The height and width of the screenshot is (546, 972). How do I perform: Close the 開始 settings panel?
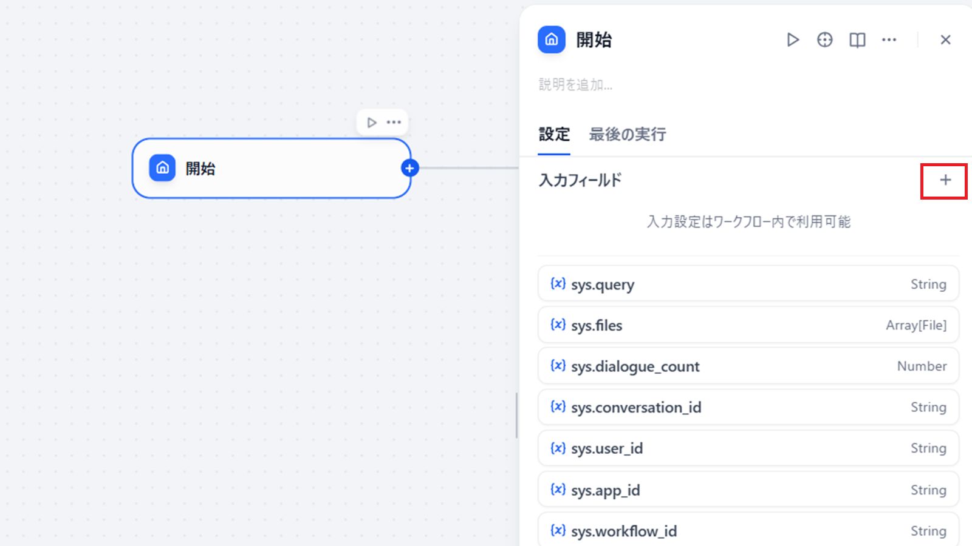(945, 40)
